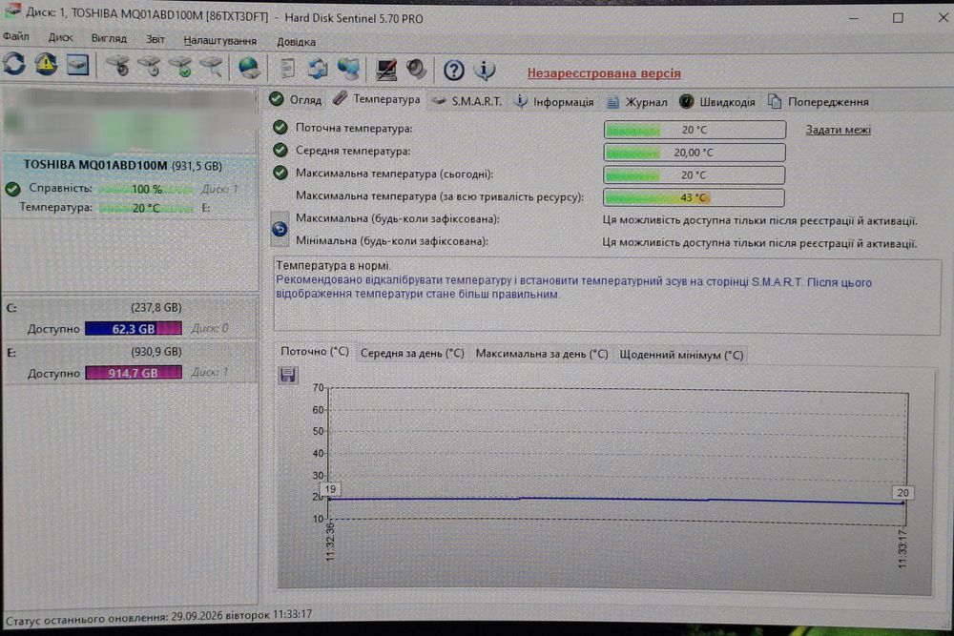Image resolution: width=954 pixels, height=636 pixels.
Task: Click green check beside Максимальна температура (сьогодні)
Action: point(280,173)
